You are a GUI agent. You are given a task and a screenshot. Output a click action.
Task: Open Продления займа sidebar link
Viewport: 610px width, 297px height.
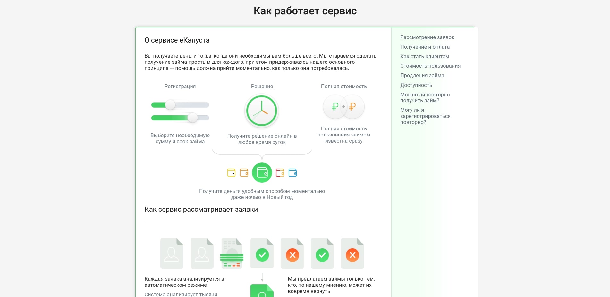click(x=422, y=75)
